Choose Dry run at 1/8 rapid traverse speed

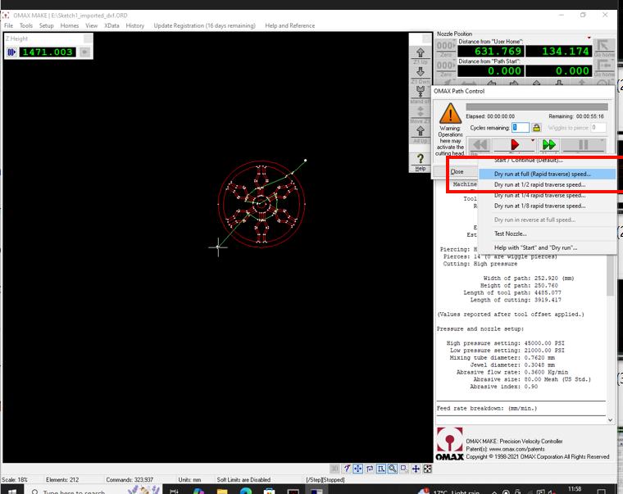[548, 206]
